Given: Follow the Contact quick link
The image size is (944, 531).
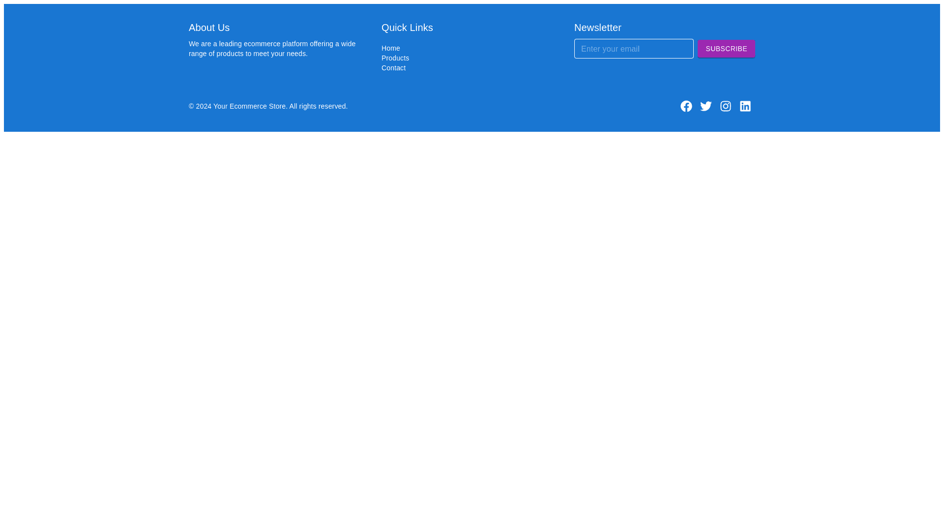Looking at the screenshot, I should click(x=393, y=68).
